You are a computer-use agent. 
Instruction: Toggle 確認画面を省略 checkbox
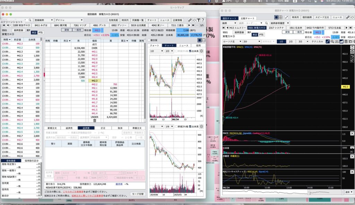[115, 178]
